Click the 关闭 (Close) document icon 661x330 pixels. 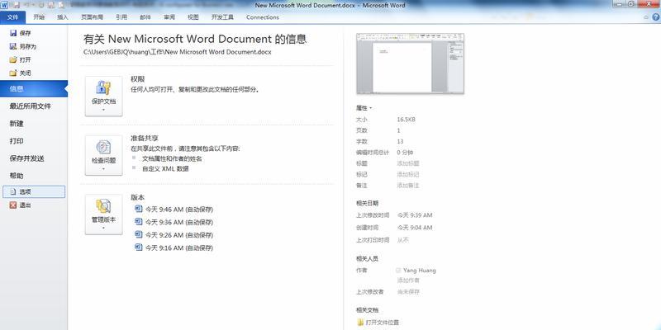pos(13,73)
